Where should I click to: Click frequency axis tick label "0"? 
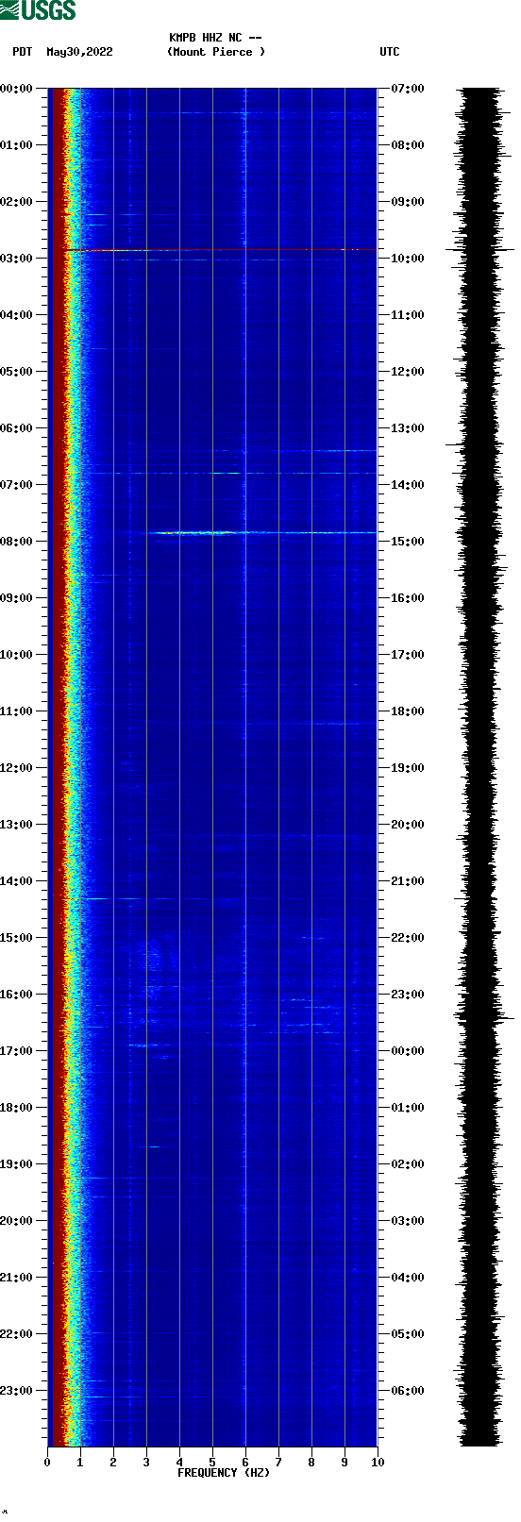[47, 1463]
